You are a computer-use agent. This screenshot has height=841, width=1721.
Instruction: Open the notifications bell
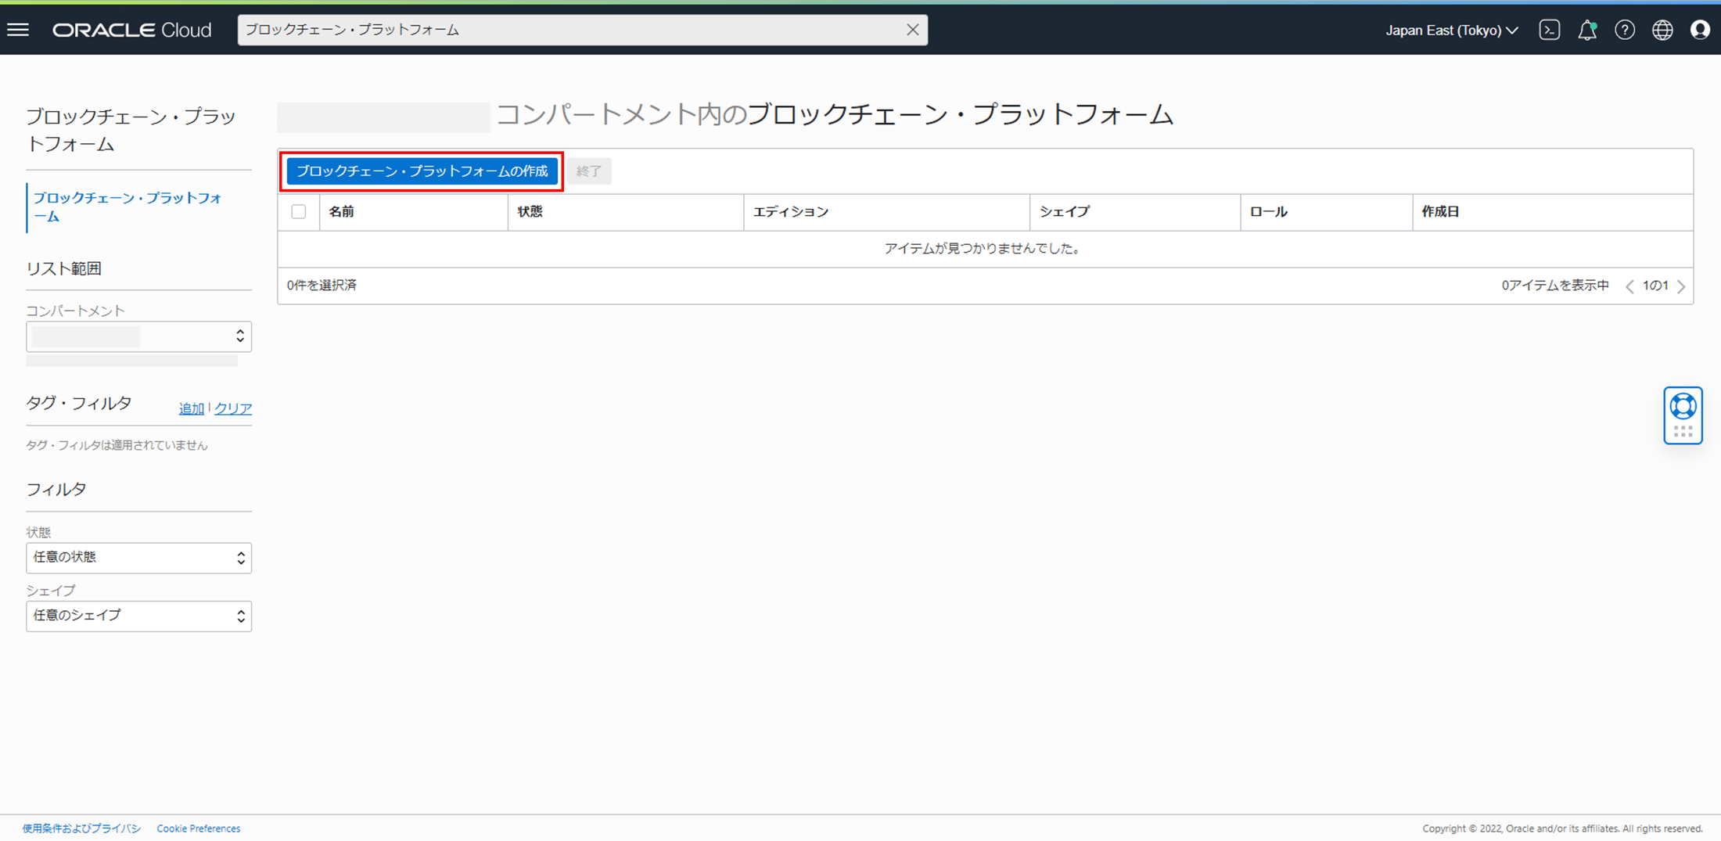click(x=1587, y=29)
